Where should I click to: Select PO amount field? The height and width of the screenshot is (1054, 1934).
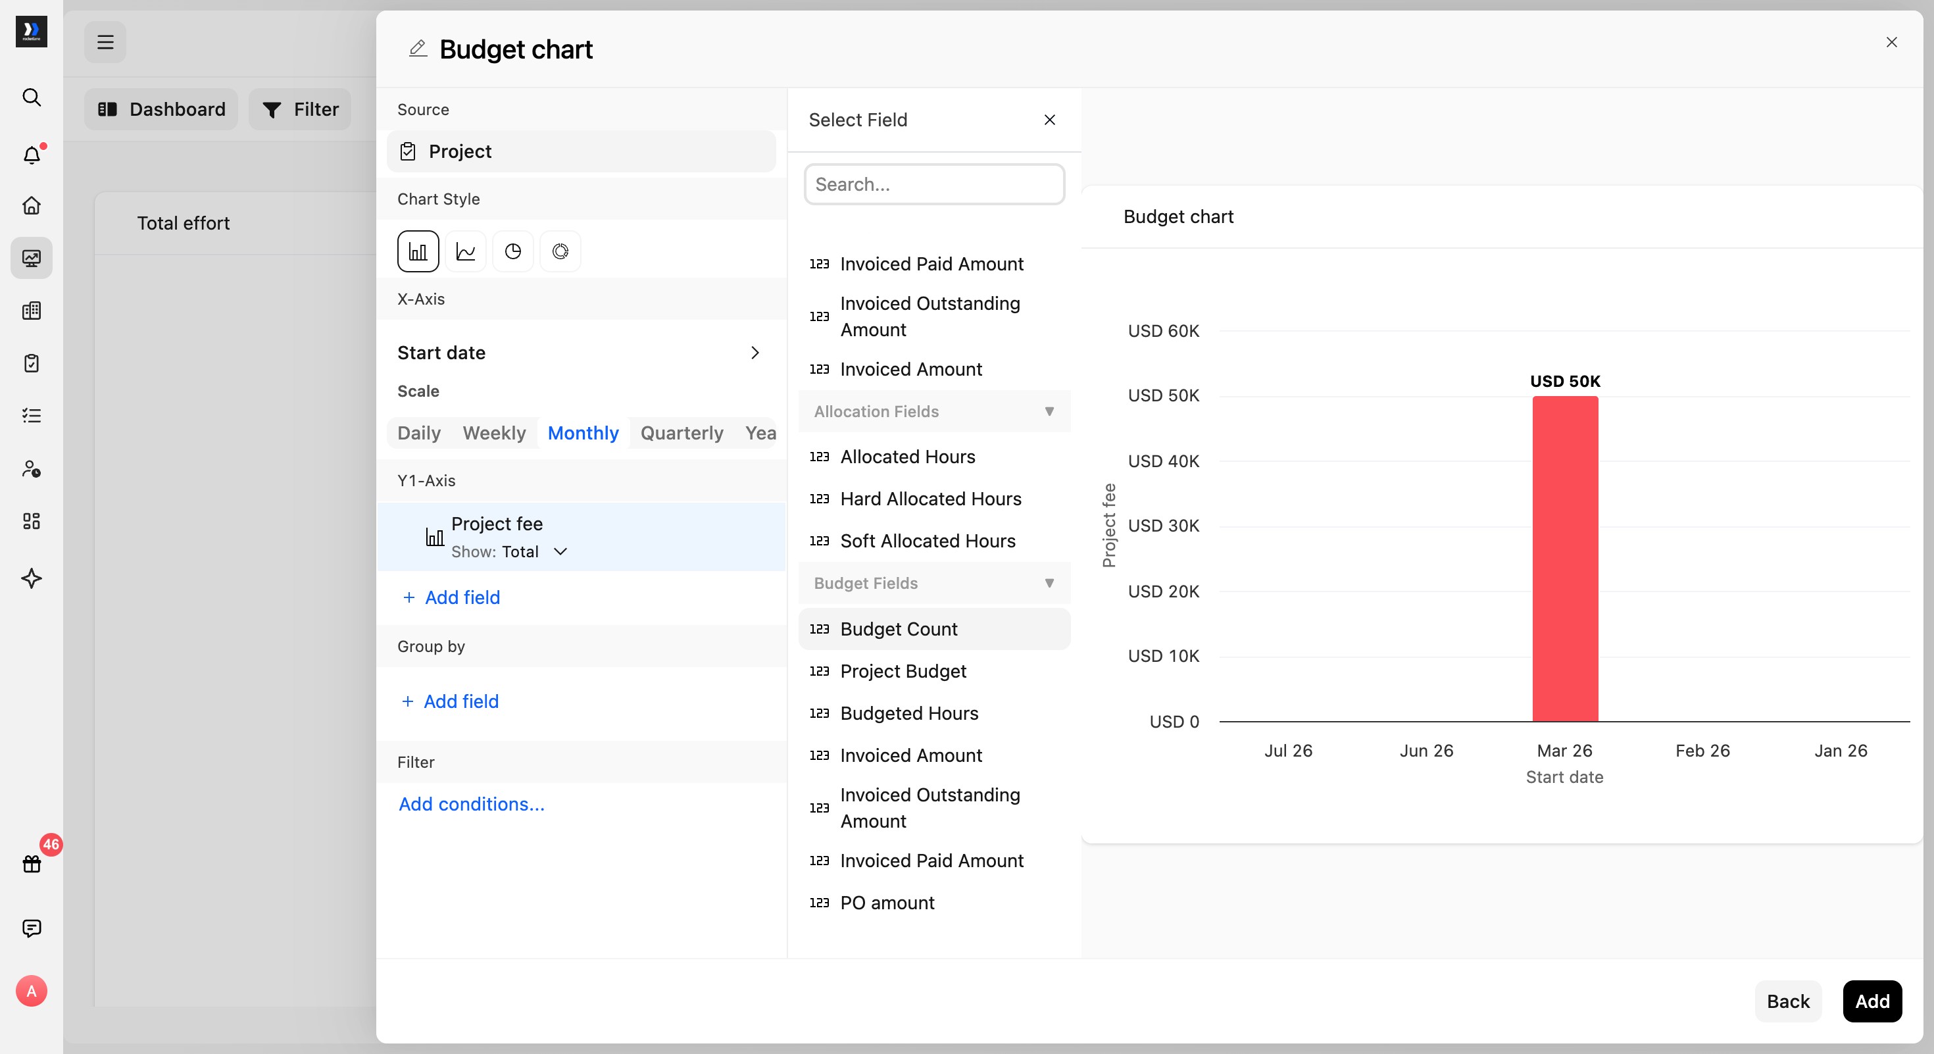click(x=934, y=903)
